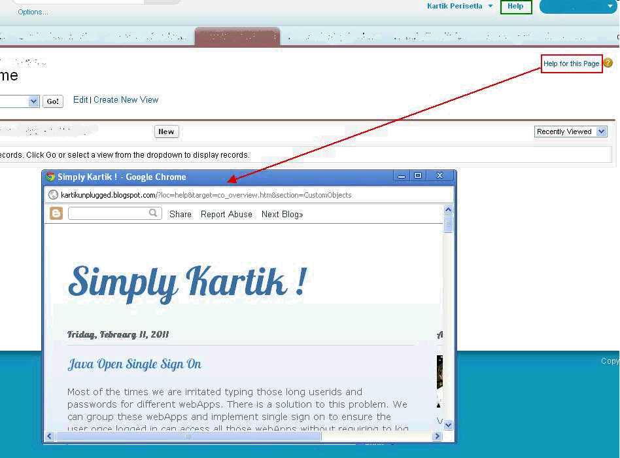Click the globe icon in address bar
620x458 pixels.
(x=53, y=194)
